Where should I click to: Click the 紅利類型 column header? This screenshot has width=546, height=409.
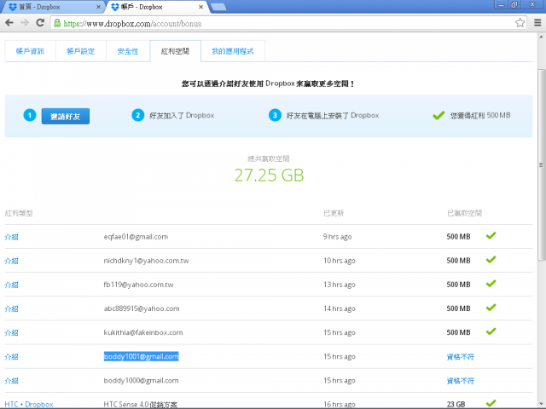19,213
